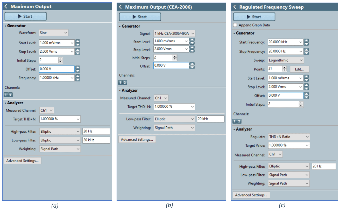Open Measured Channel dropdown in Regulated Frequency Sweep
Screen dimensions: 340x211
[x=275, y=154]
